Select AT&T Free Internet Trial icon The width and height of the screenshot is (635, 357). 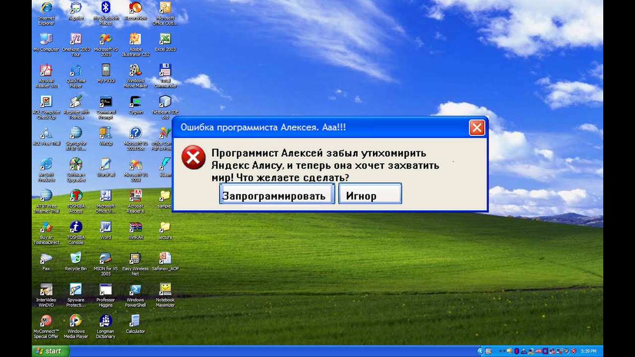46,201
